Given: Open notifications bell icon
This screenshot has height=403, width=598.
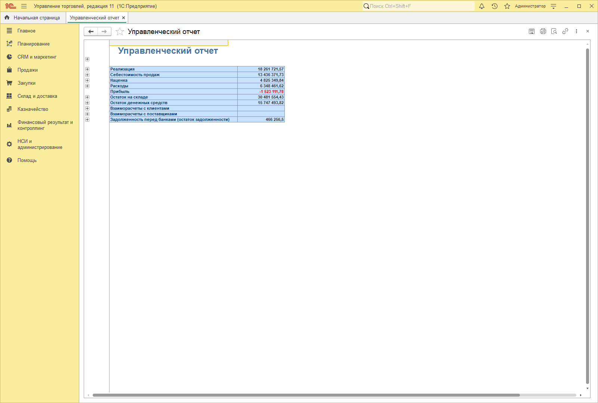Looking at the screenshot, I should (482, 6).
